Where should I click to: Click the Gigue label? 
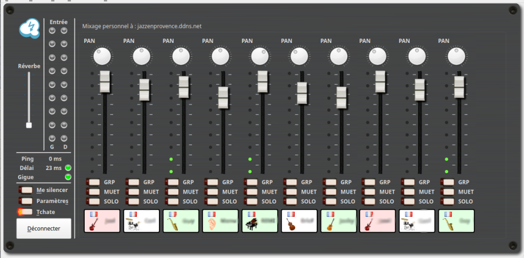click(26, 177)
